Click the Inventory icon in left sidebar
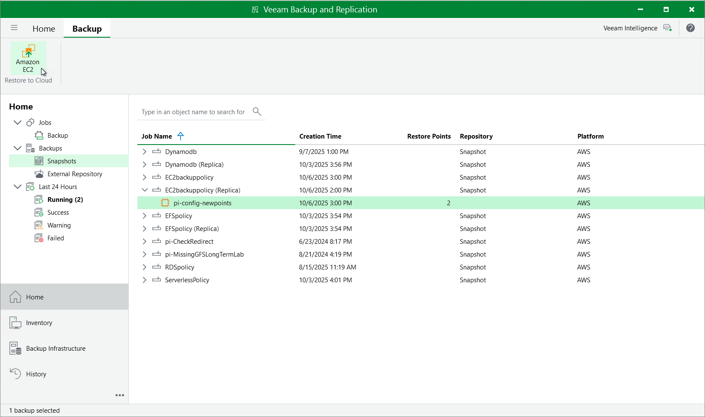705x417 pixels. click(15, 322)
